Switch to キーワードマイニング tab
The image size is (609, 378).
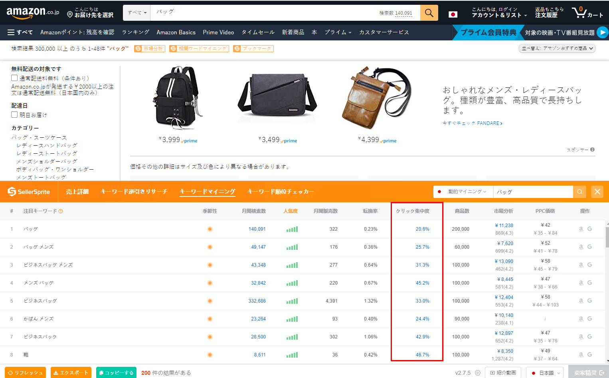point(207,192)
